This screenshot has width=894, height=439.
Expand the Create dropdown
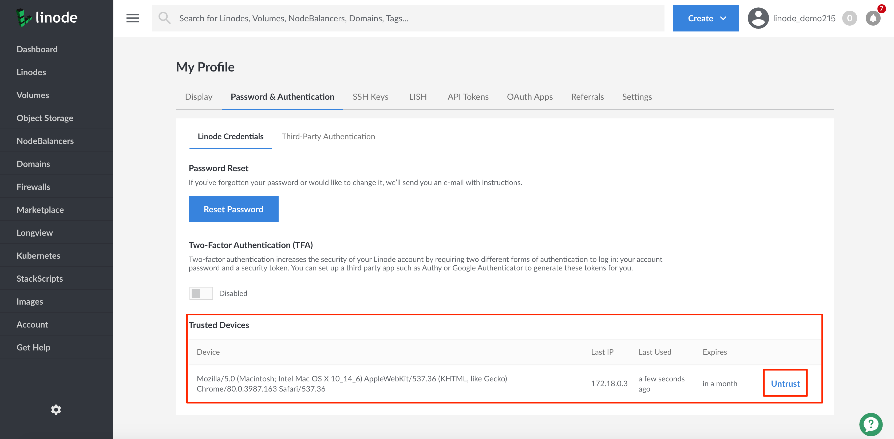click(x=706, y=18)
